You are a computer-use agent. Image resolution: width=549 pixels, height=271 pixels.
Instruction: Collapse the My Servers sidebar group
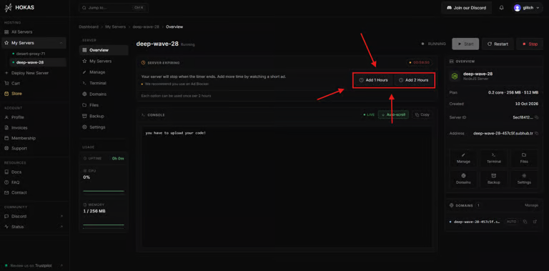pyautogui.click(x=61, y=43)
